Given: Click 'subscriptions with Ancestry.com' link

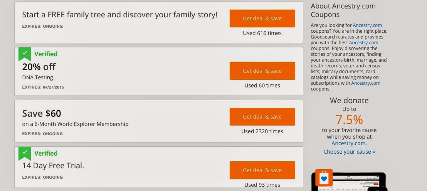Looking at the screenshot, I should 366,83.
